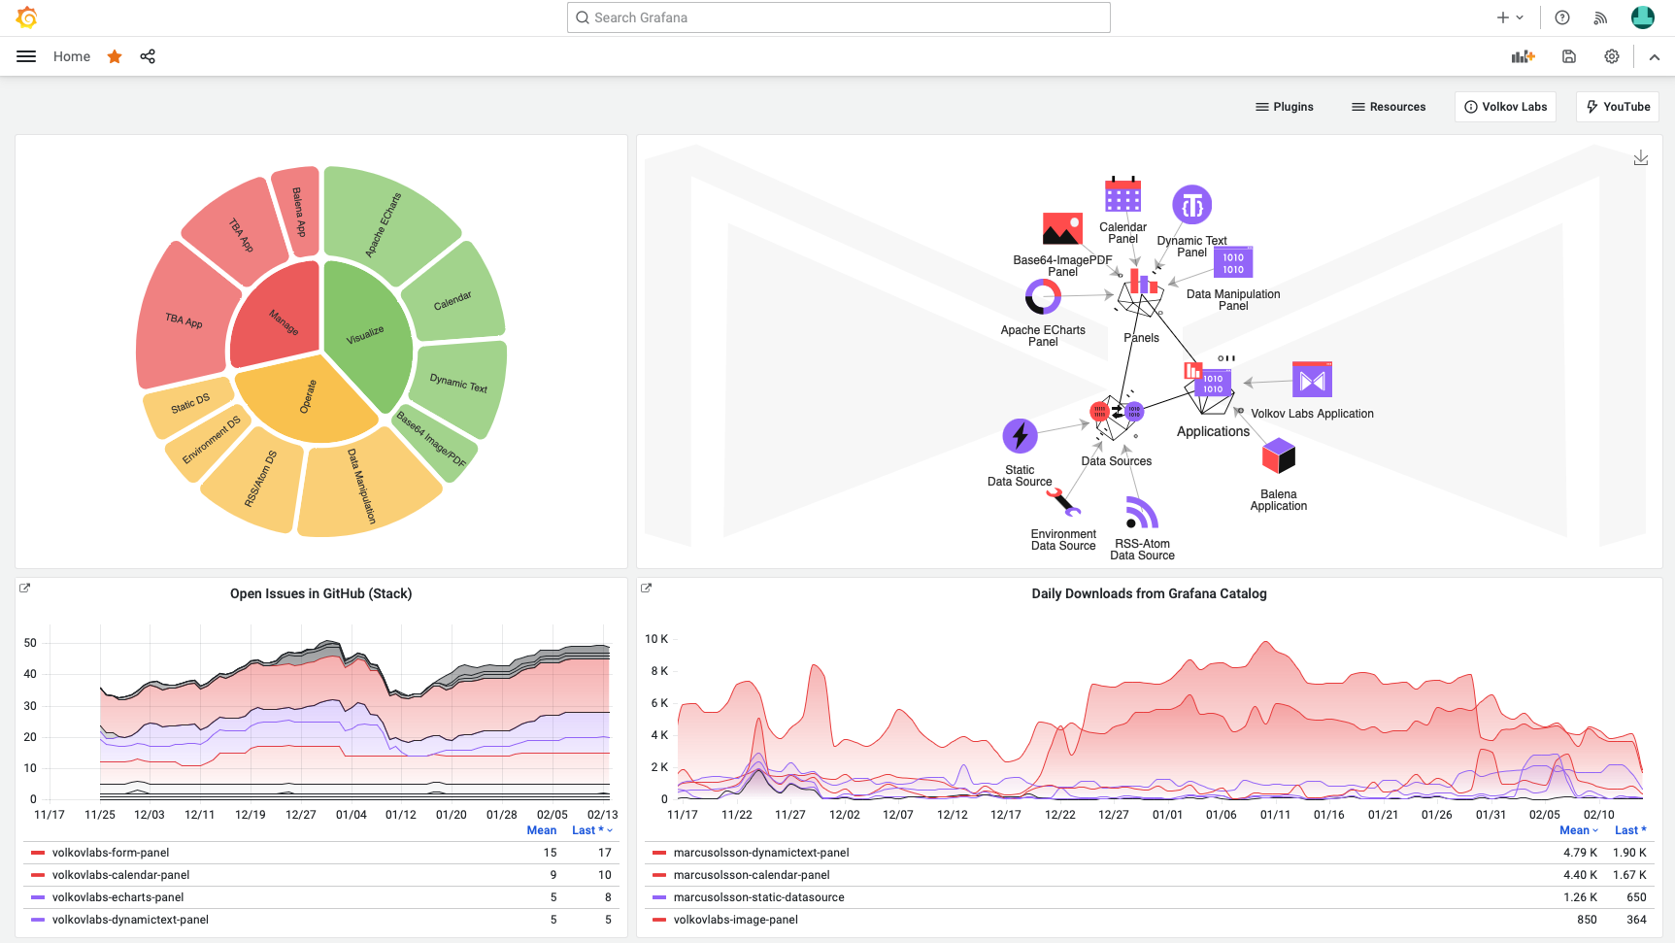
Task: Click volkovlabs-echarts-panel legend color swatch
Action: point(38,897)
